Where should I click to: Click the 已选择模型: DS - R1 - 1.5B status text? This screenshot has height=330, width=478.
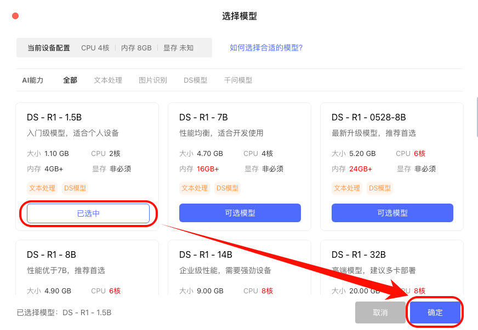(64, 312)
